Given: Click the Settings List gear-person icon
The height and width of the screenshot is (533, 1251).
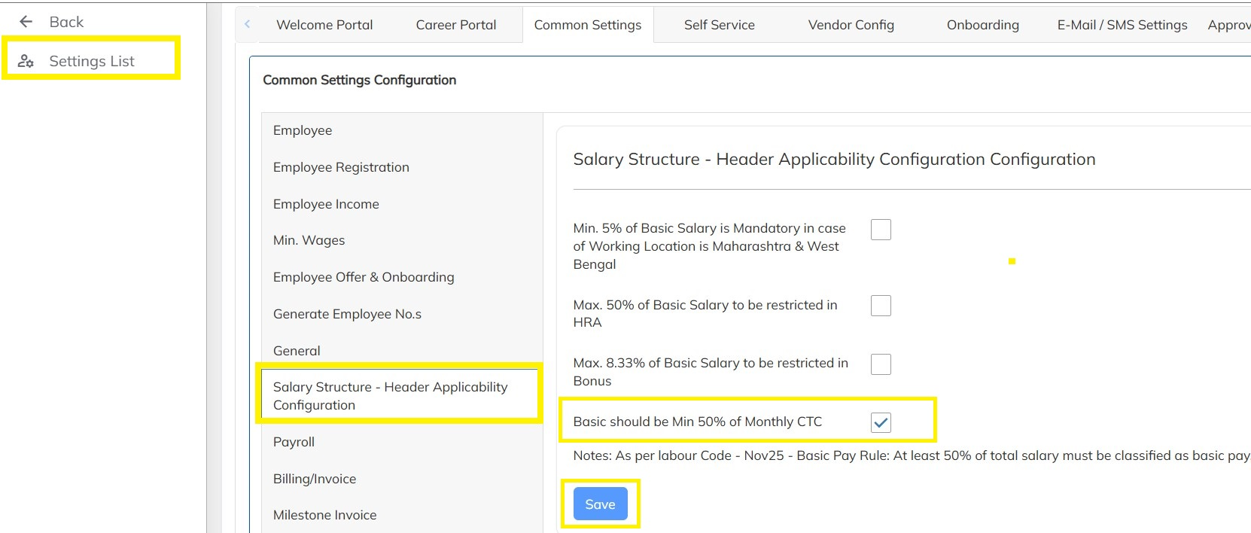Looking at the screenshot, I should (26, 61).
